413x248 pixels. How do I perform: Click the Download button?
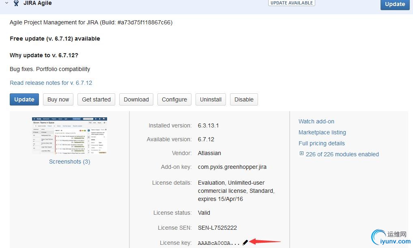(x=136, y=99)
